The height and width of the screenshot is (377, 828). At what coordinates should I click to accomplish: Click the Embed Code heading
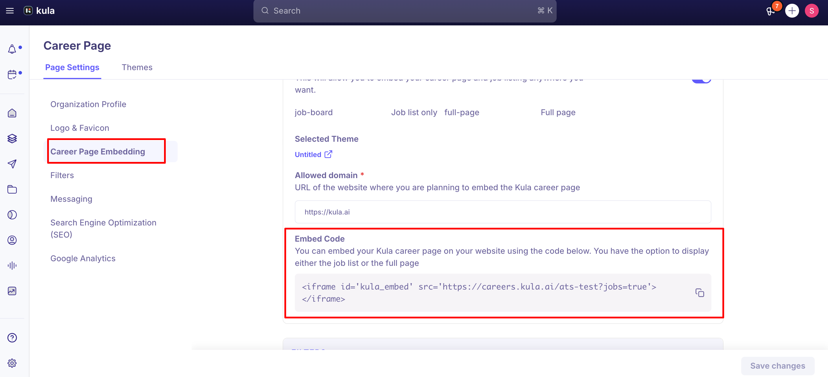[319, 239]
